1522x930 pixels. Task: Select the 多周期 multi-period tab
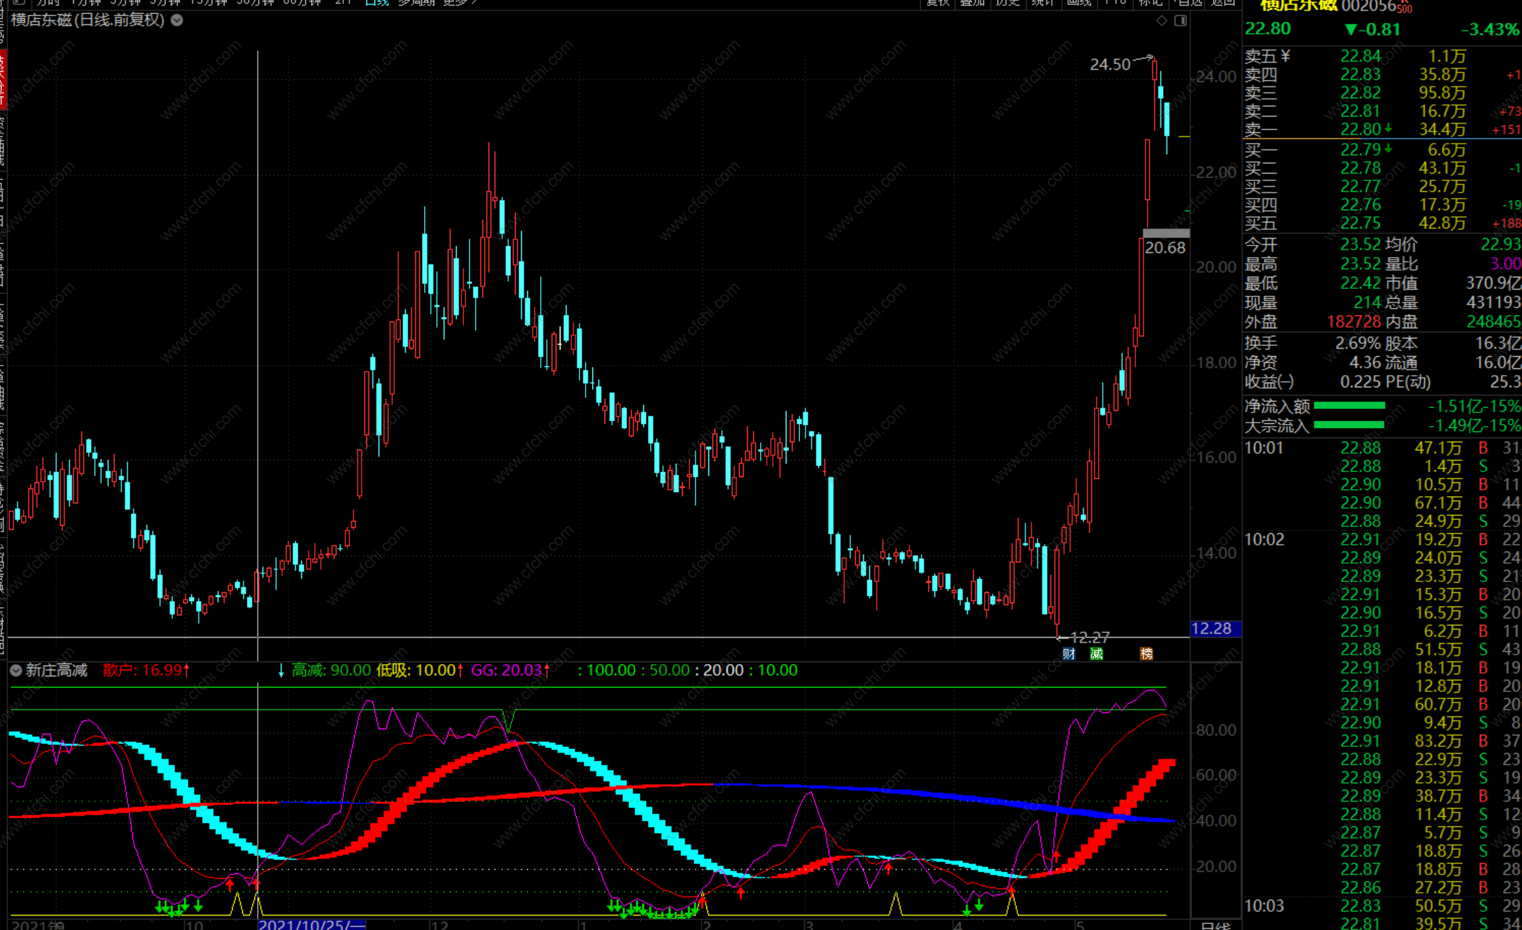(x=416, y=2)
